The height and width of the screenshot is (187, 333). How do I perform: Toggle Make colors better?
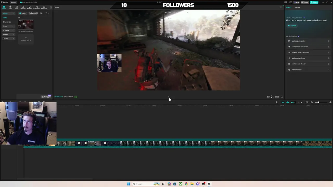click(329, 41)
